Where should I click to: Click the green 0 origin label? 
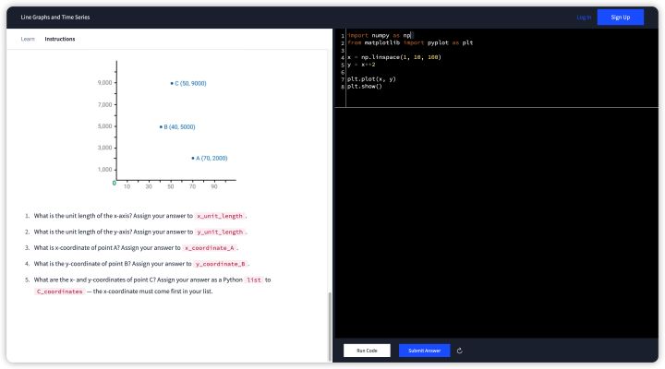pos(115,183)
